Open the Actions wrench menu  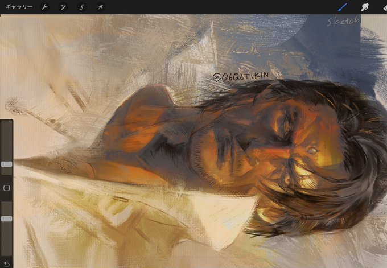pos(44,7)
